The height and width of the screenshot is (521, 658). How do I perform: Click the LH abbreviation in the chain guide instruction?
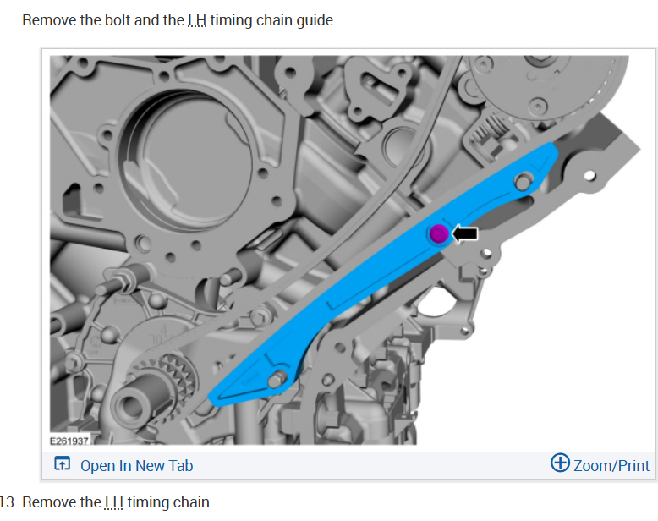(x=197, y=20)
